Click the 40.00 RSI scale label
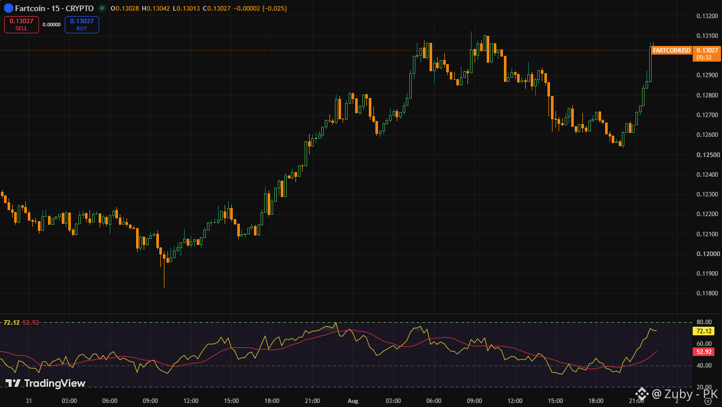 pyautogui.click(x=704, y=366)
